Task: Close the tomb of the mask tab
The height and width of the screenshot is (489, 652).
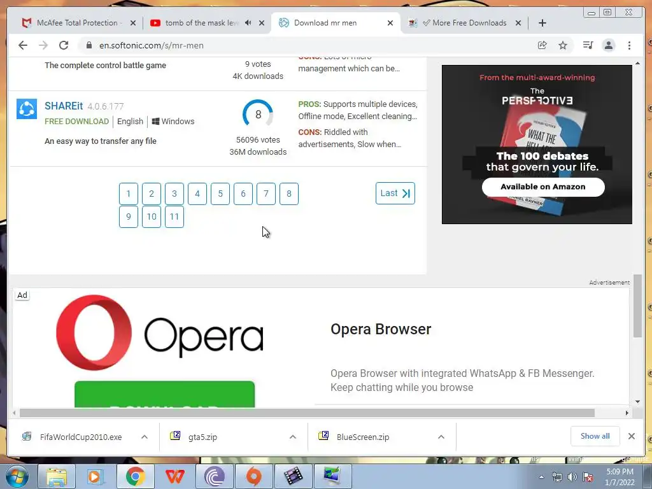Action: point(262,23)
